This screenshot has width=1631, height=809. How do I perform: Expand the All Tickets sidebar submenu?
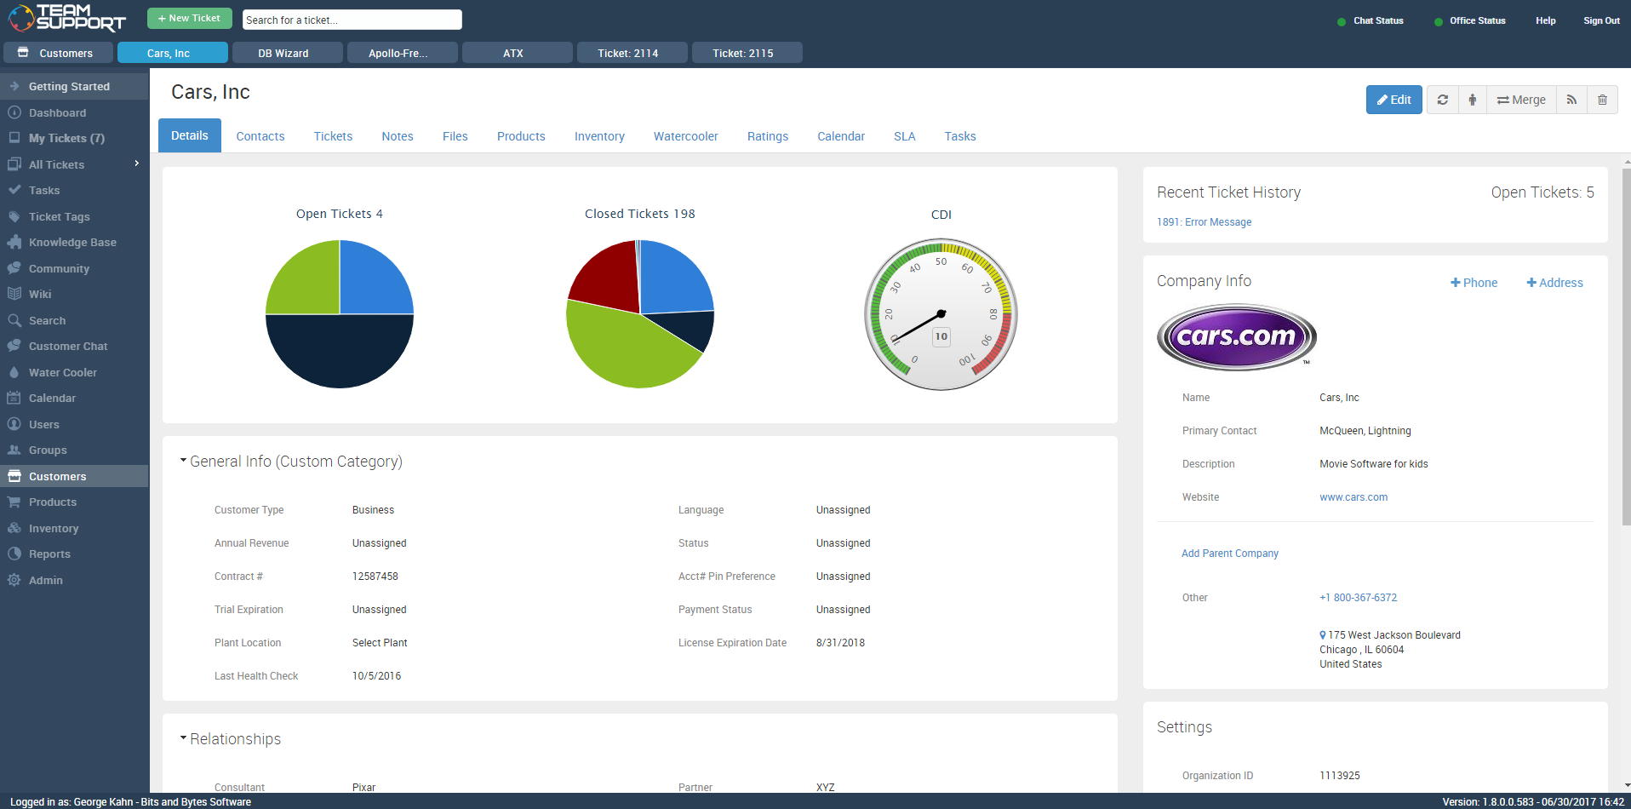(136, 164)
